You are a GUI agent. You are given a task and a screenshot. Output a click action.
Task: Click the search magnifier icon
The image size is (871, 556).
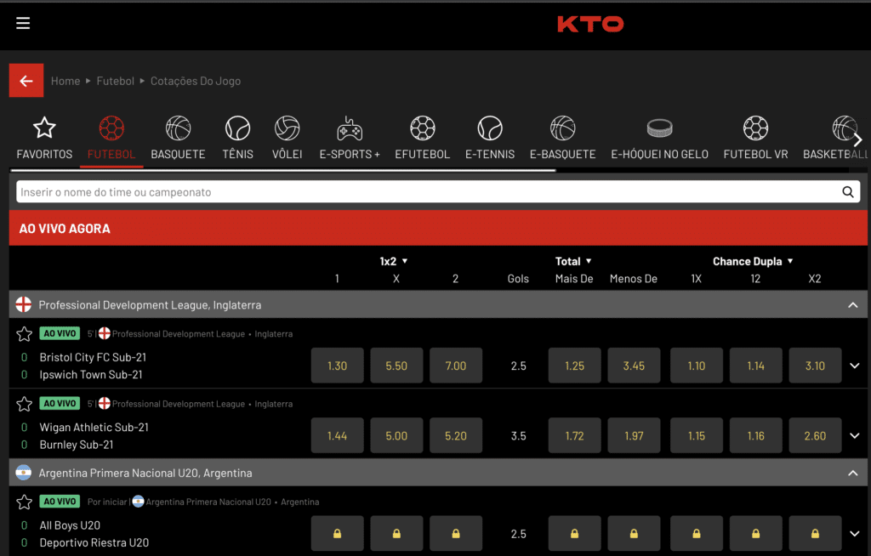[x=847, y=192]
